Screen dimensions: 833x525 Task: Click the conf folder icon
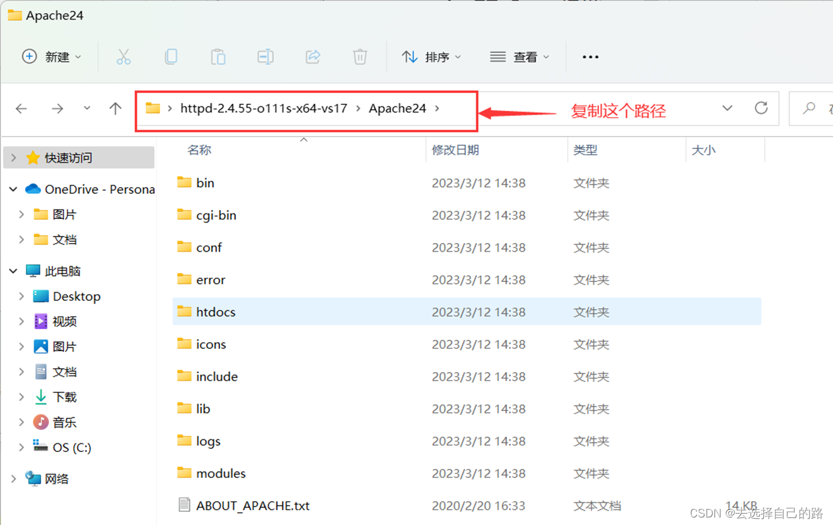tap(184, 246)
